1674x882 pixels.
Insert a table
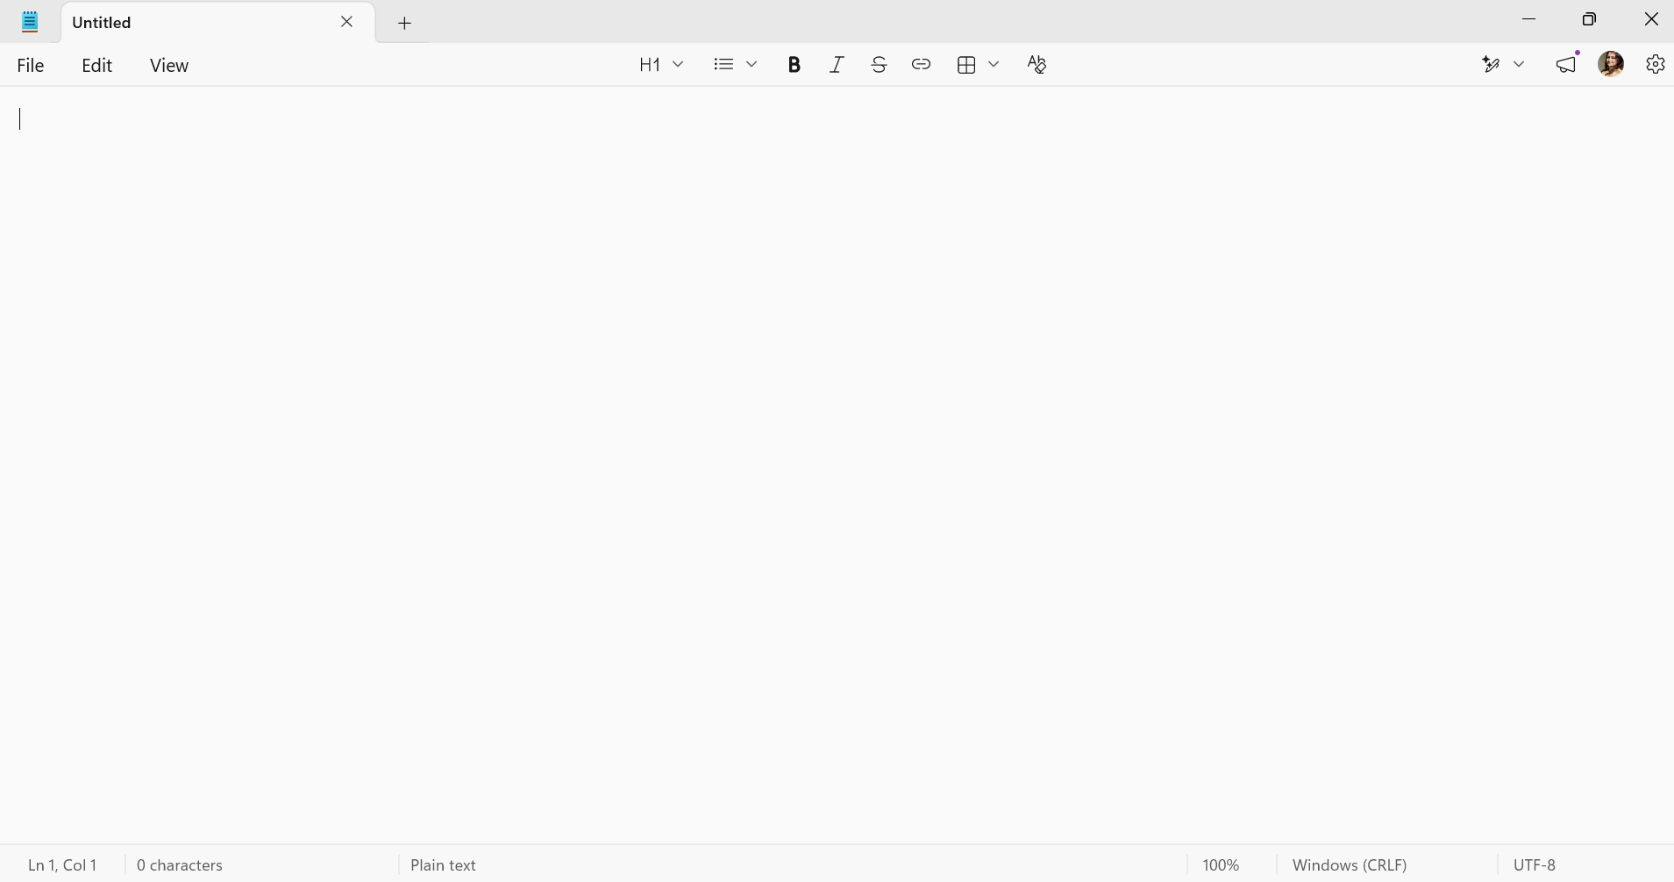[x=966, y=64]
